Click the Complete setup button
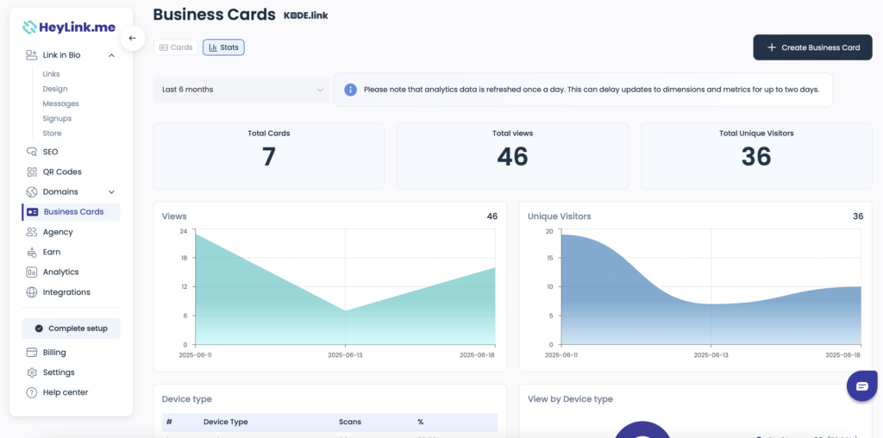Screen dimensions: 883x438 pyautogui.click(x=71, y=328)
